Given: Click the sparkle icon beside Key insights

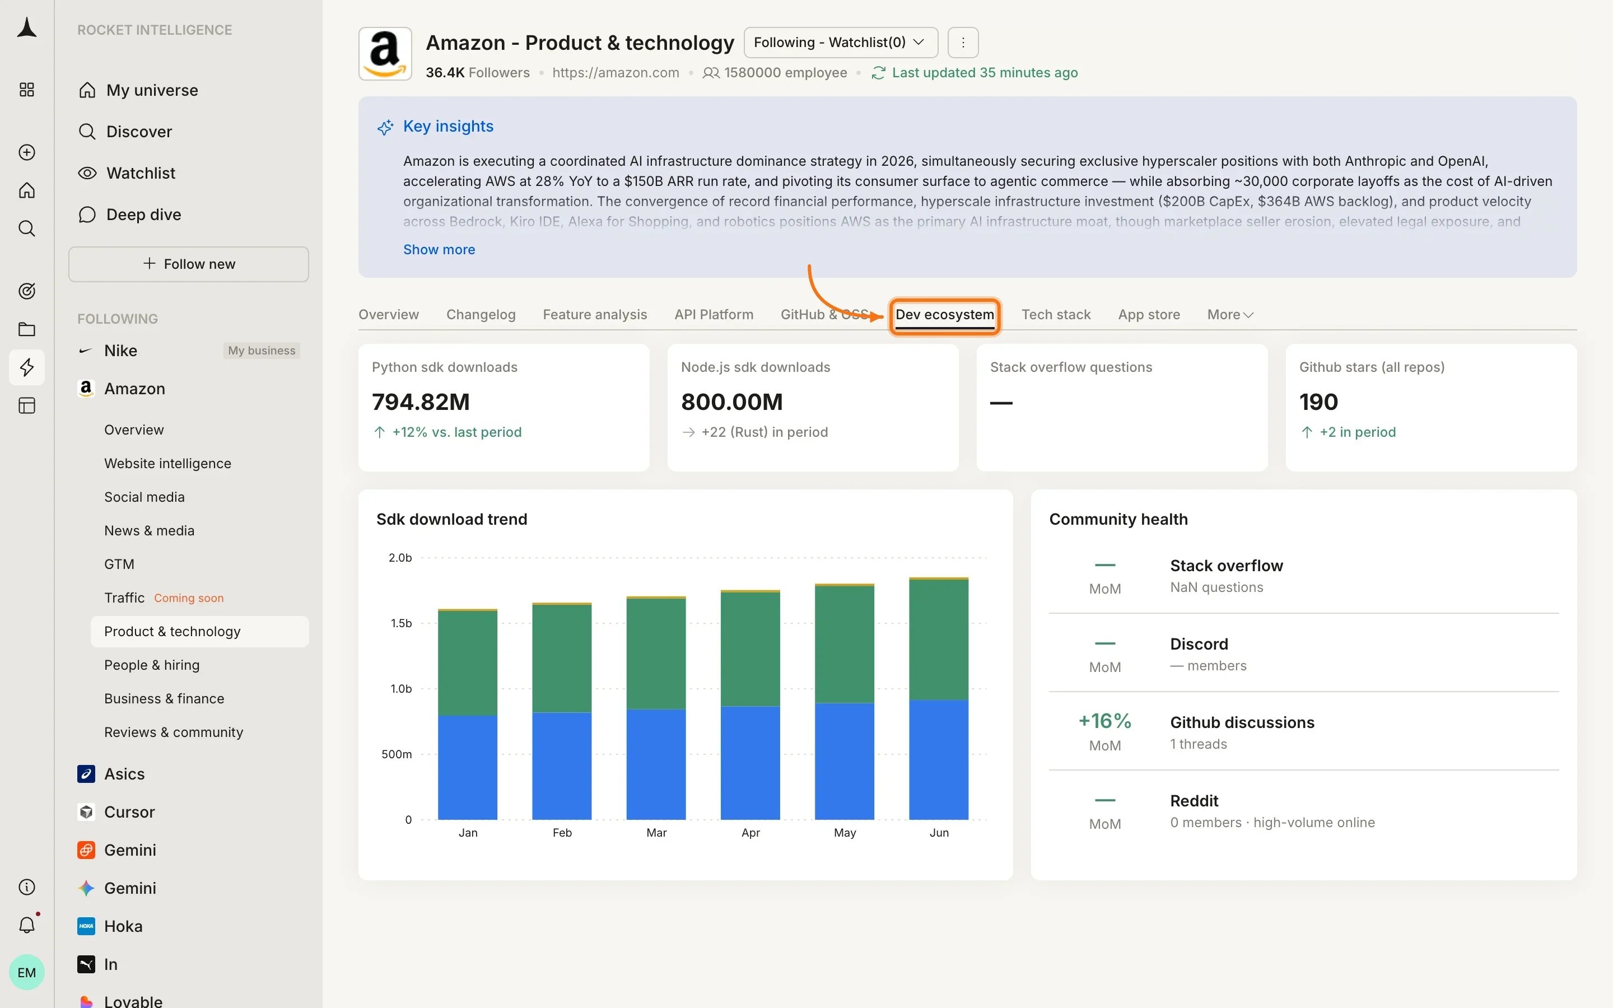Looking at the screenshot, I should tap(385, 127).
